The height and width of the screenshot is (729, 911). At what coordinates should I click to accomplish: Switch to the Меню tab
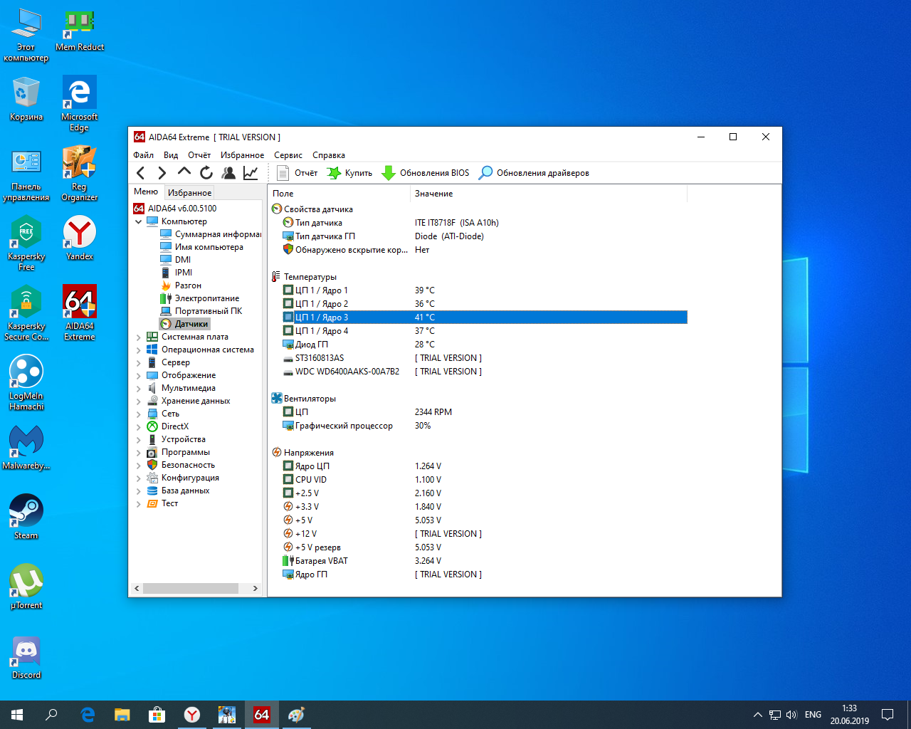click(x=146, y=192)
